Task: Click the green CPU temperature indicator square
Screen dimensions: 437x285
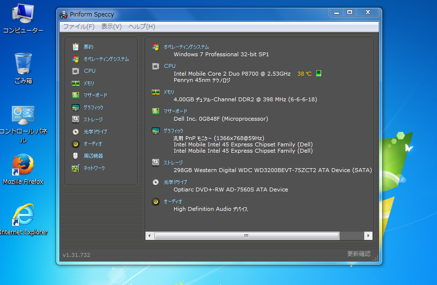Action: point(319,73)
